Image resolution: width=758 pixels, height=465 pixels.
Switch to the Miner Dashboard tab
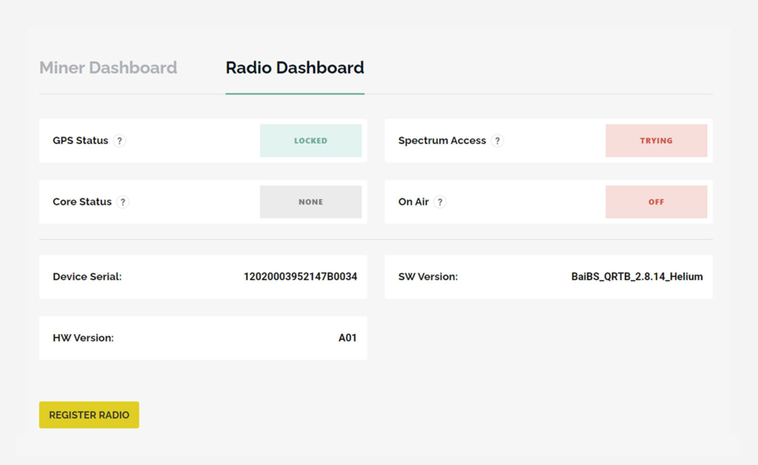108,68
